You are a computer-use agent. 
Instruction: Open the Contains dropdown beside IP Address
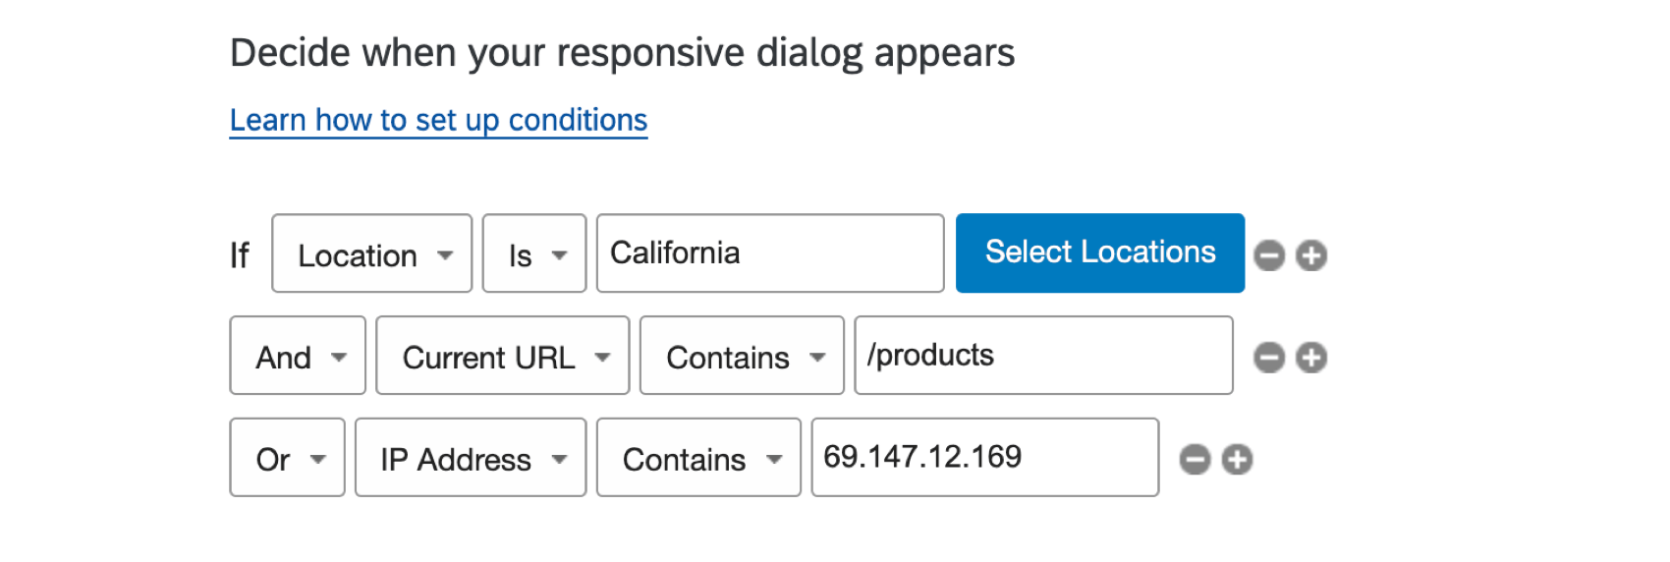pos(698,459)
